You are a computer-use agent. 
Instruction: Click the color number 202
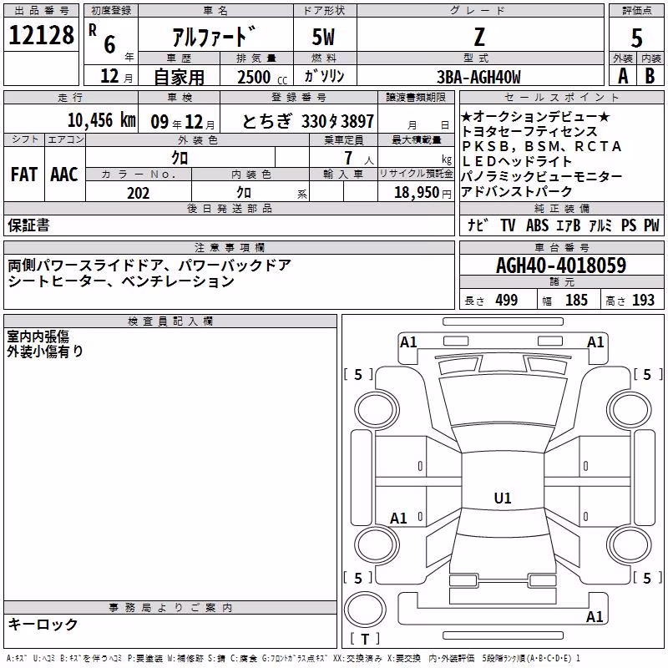click(139, 193)
